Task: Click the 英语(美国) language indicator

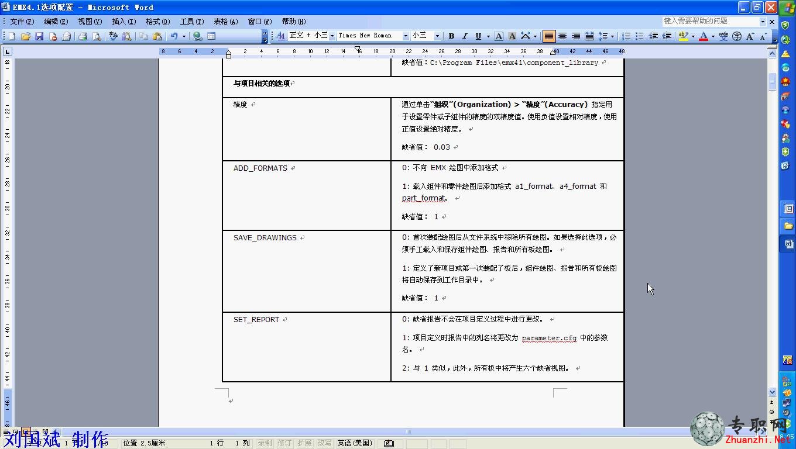Action: coord(355,443)
